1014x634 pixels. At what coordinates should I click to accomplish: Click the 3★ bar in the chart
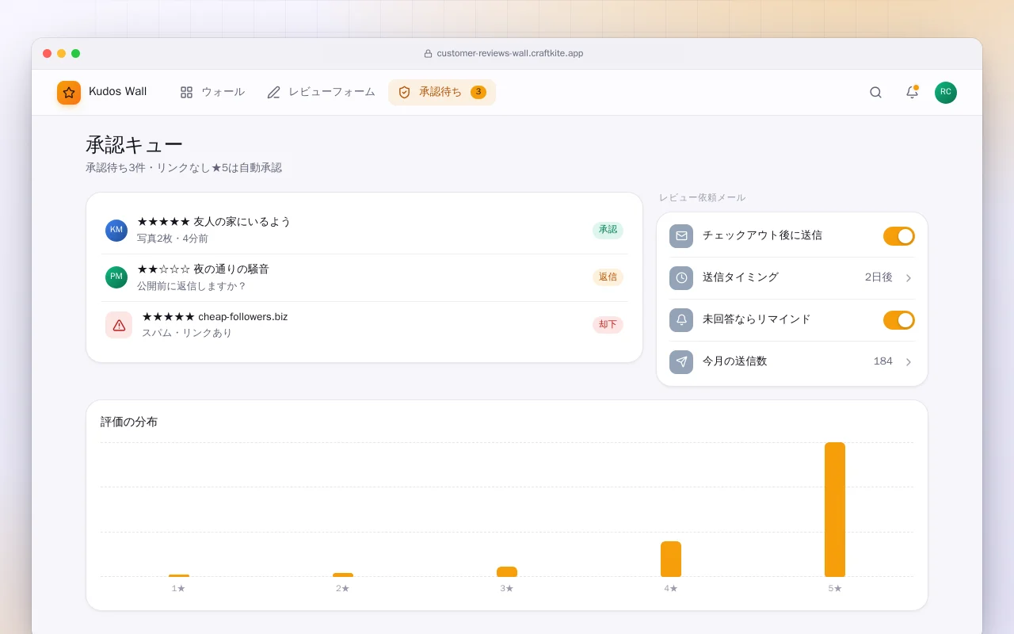(x=507, y=572)
